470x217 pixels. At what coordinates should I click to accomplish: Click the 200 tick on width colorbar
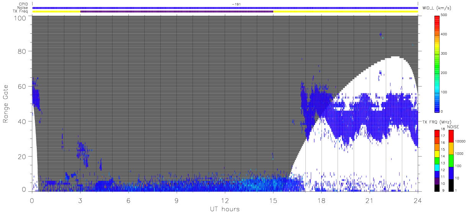pos(444,73)
